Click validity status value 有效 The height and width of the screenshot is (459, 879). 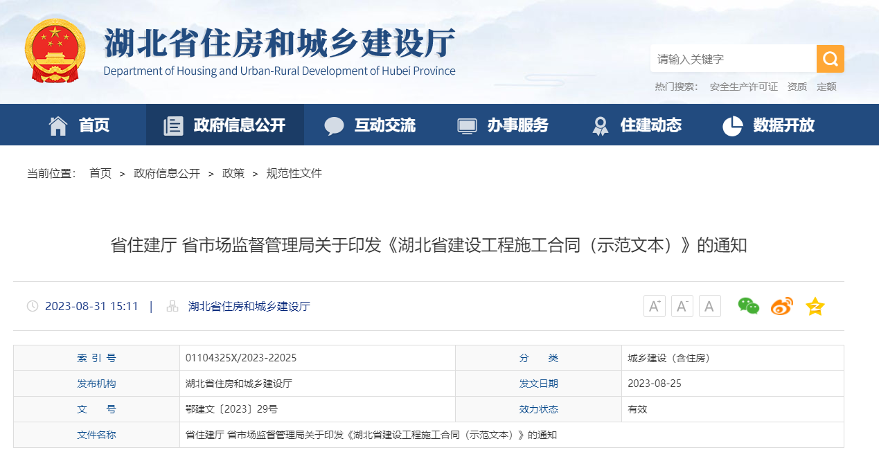click(x=637, y=409)
